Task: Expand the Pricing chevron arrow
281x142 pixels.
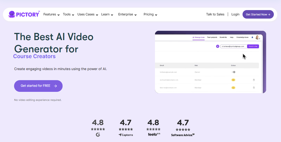Action: tap(156, 15)
